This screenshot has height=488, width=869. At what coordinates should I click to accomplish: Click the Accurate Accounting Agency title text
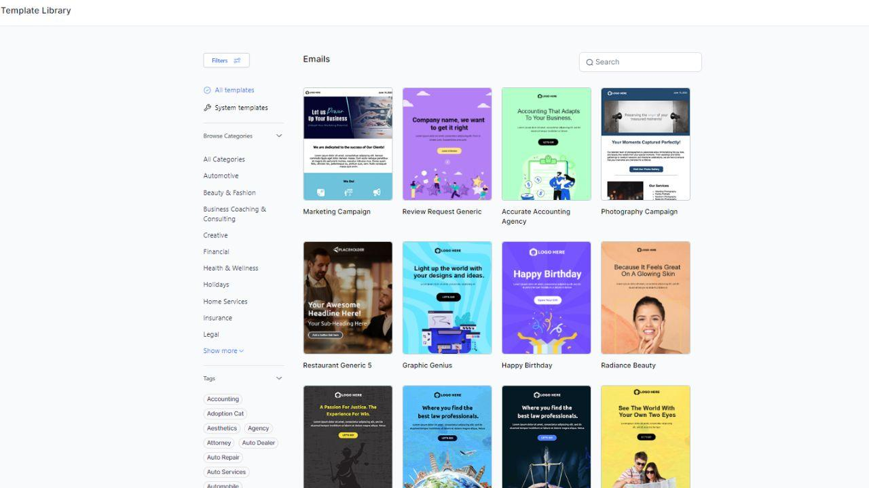click(536, 216)
